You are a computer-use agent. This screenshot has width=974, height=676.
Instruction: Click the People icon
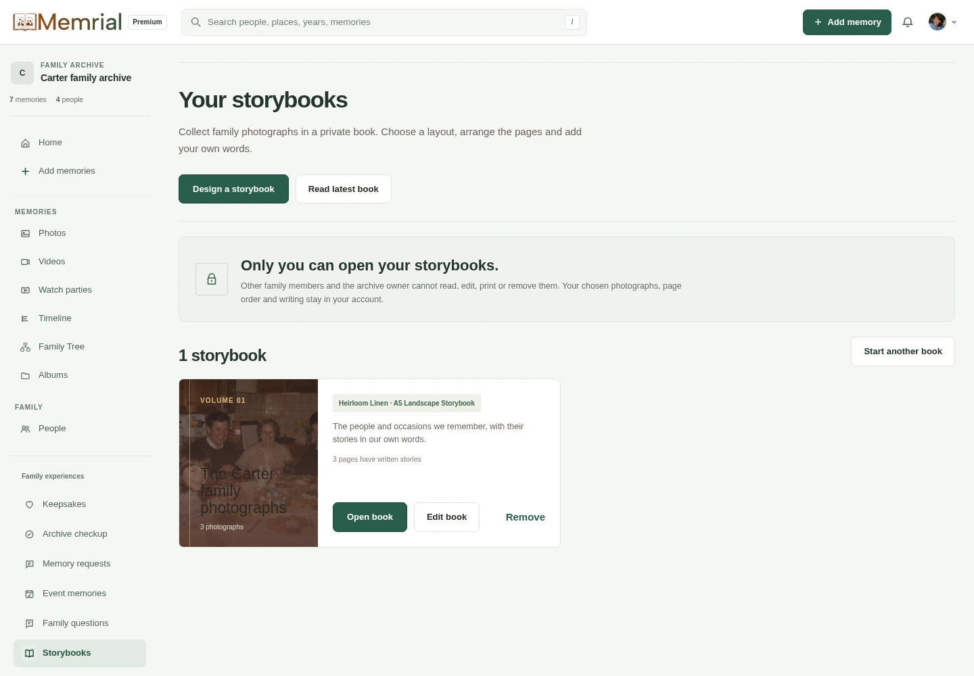coord(25,429)
